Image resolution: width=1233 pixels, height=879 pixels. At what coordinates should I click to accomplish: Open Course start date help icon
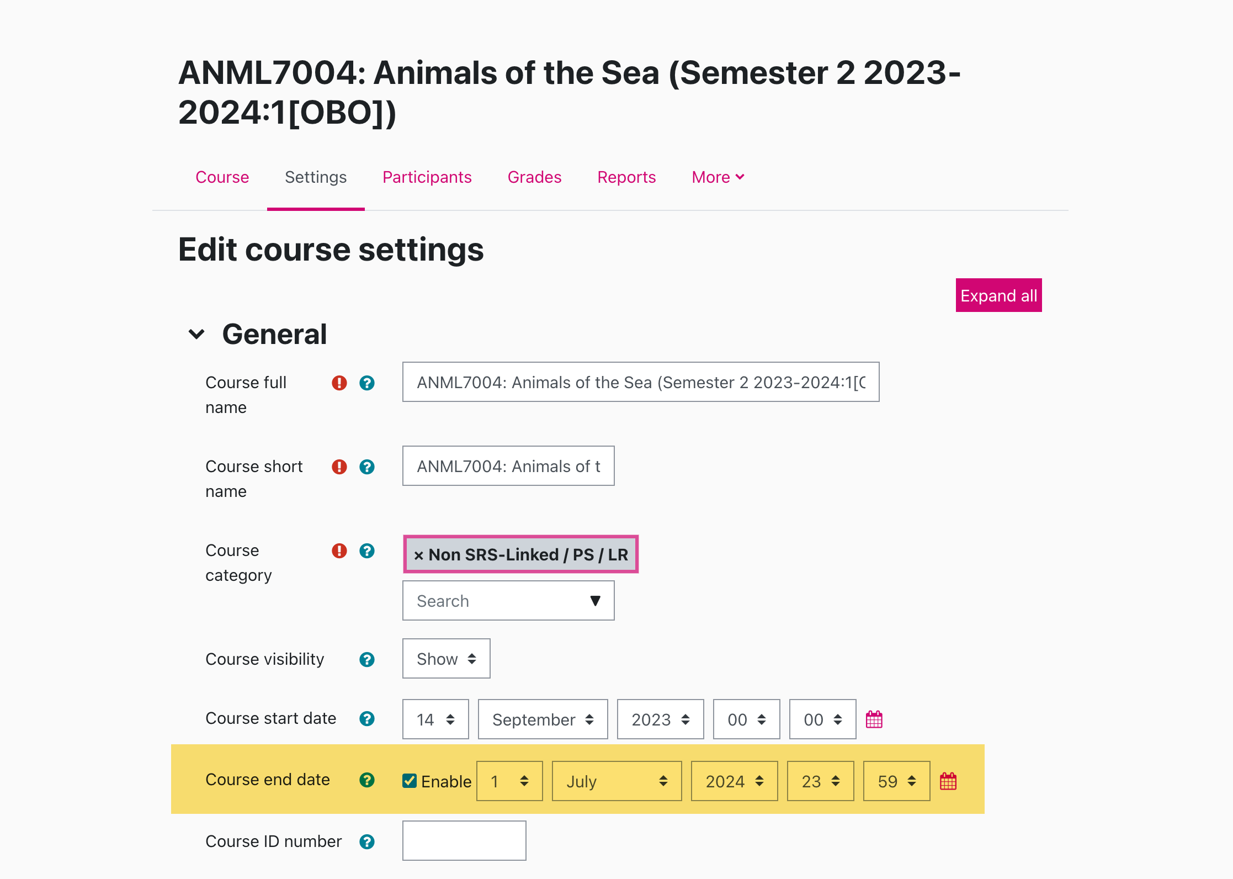coord(366,718)
